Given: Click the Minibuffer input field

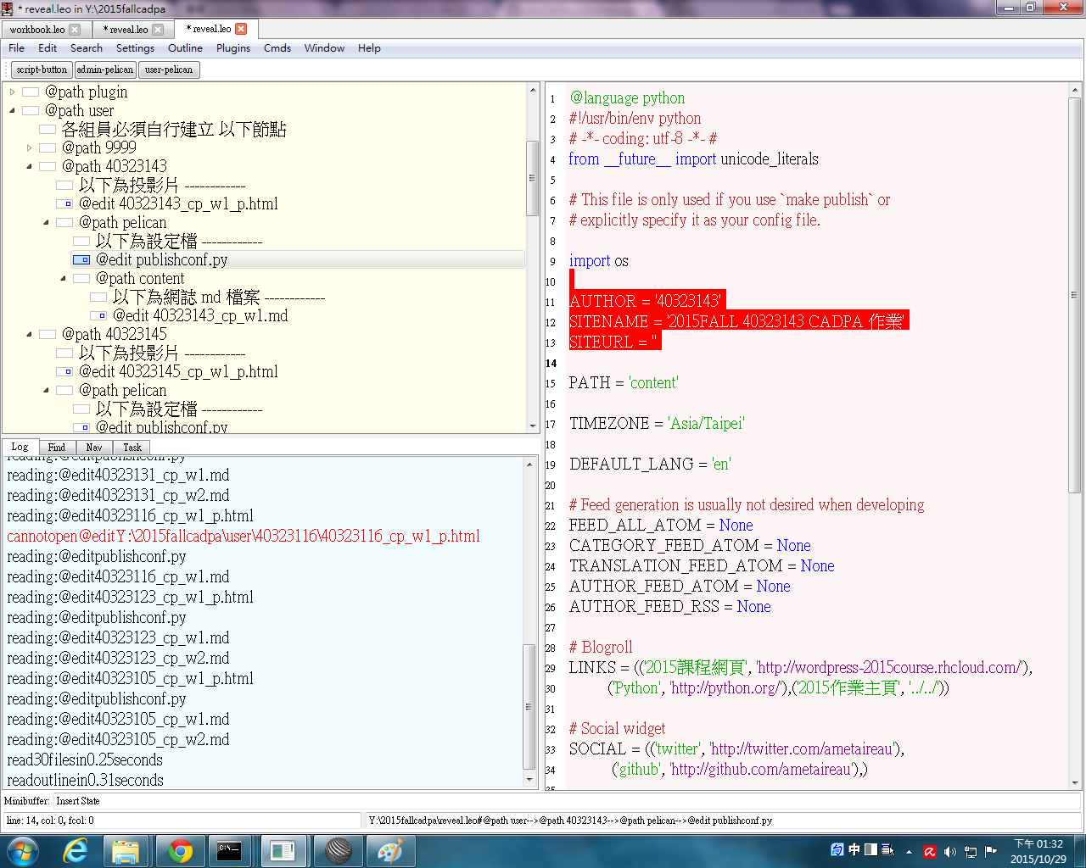Looking at the screenshot, I should click(567, 801).
